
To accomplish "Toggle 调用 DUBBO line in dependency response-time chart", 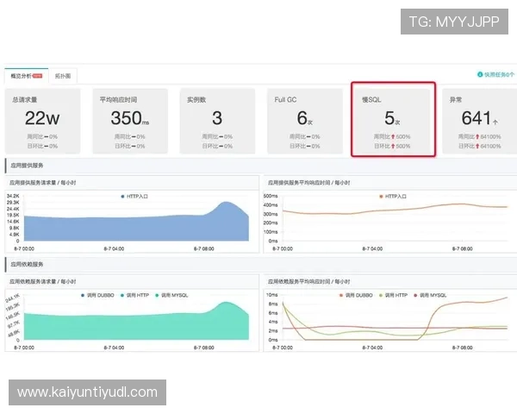I will coord(356,296).
